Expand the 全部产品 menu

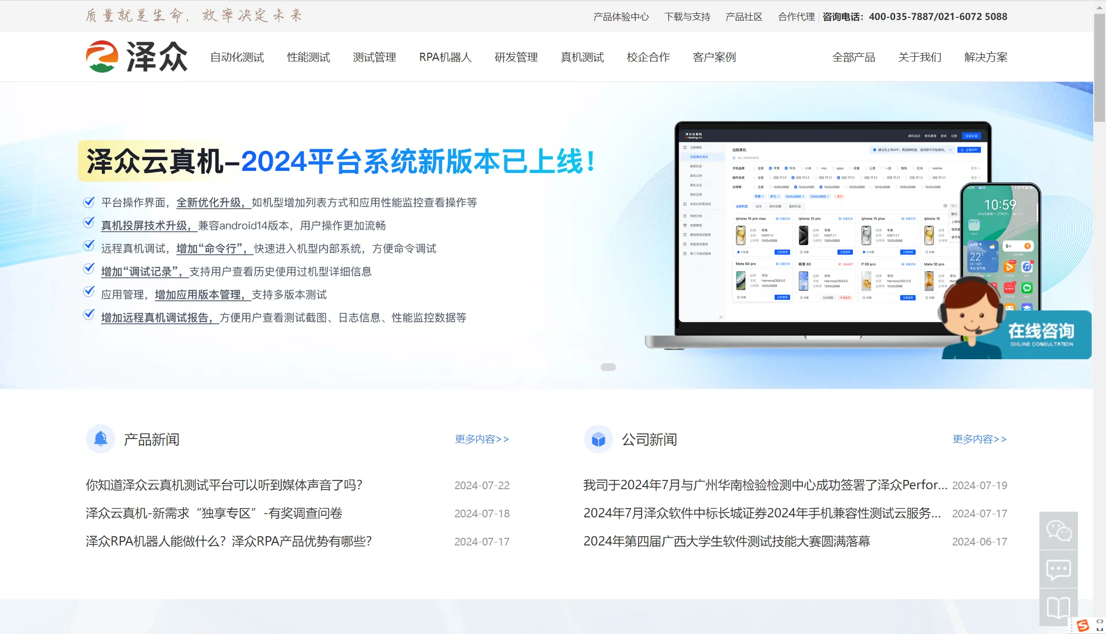854,57
